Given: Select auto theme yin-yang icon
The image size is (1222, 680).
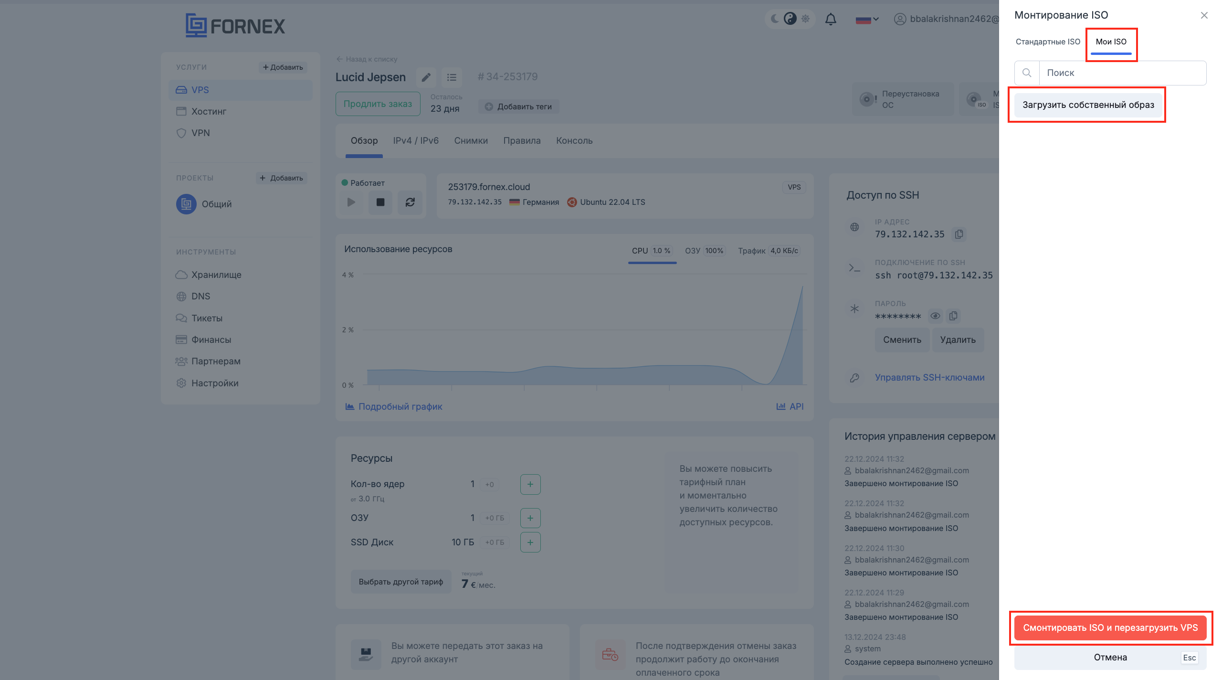Looking at the screenshot, I should click(790, 19).
